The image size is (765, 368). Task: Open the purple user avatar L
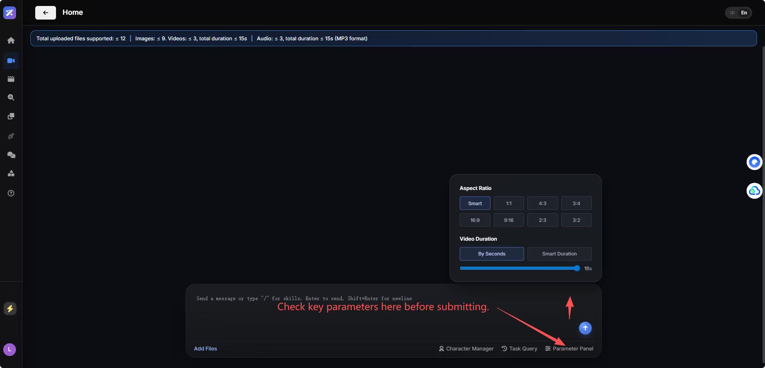10,350
